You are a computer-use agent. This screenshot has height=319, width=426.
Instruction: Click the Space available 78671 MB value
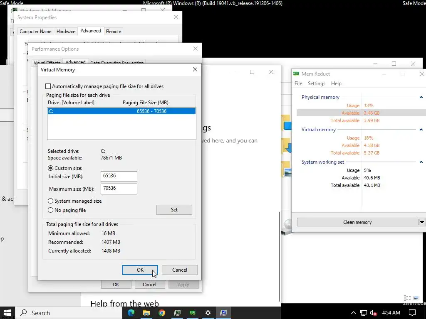(x=111, y=157)
